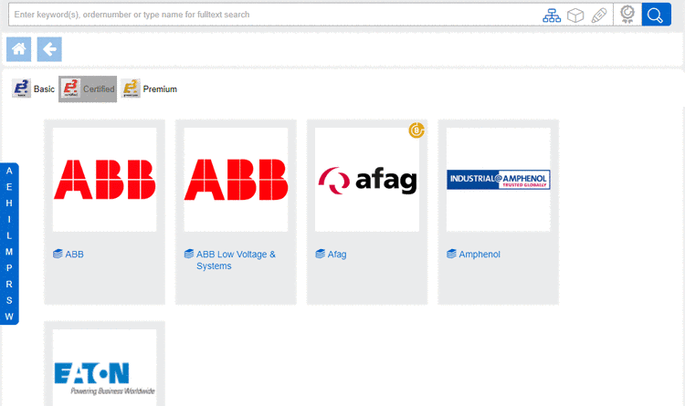This screenshot has height=406, width=685.
Task: Click the Amphenol catalog link
Action: pos(479,254)
